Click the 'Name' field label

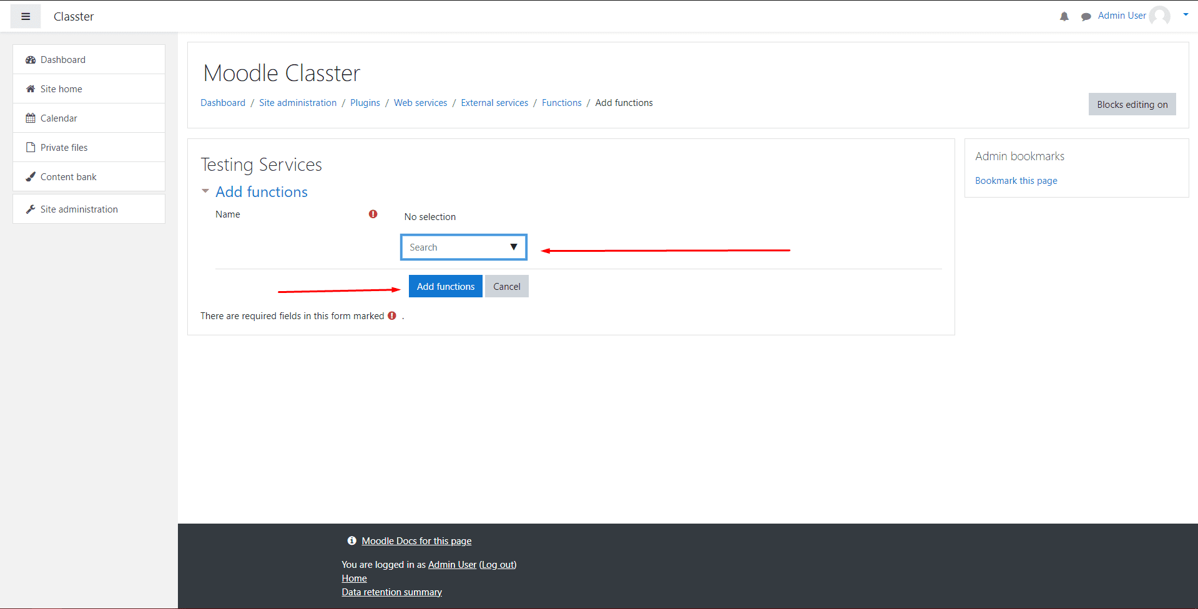(228, 214)
